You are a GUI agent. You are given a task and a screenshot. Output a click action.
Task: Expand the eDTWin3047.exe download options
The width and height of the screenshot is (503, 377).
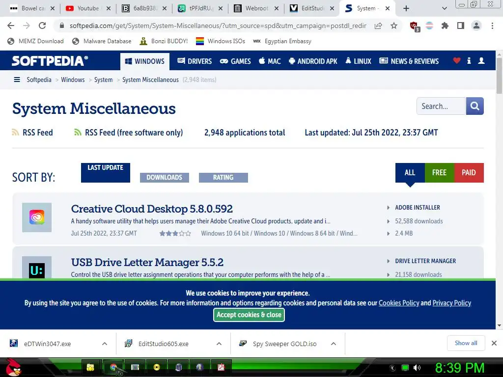pyautogui.click(x=105, y=344)
